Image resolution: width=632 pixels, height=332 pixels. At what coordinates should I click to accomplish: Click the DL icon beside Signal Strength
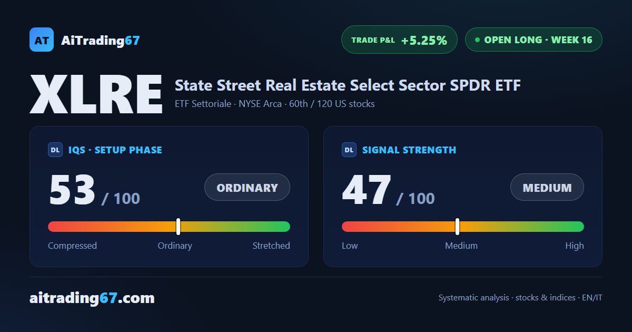[349, 150]
